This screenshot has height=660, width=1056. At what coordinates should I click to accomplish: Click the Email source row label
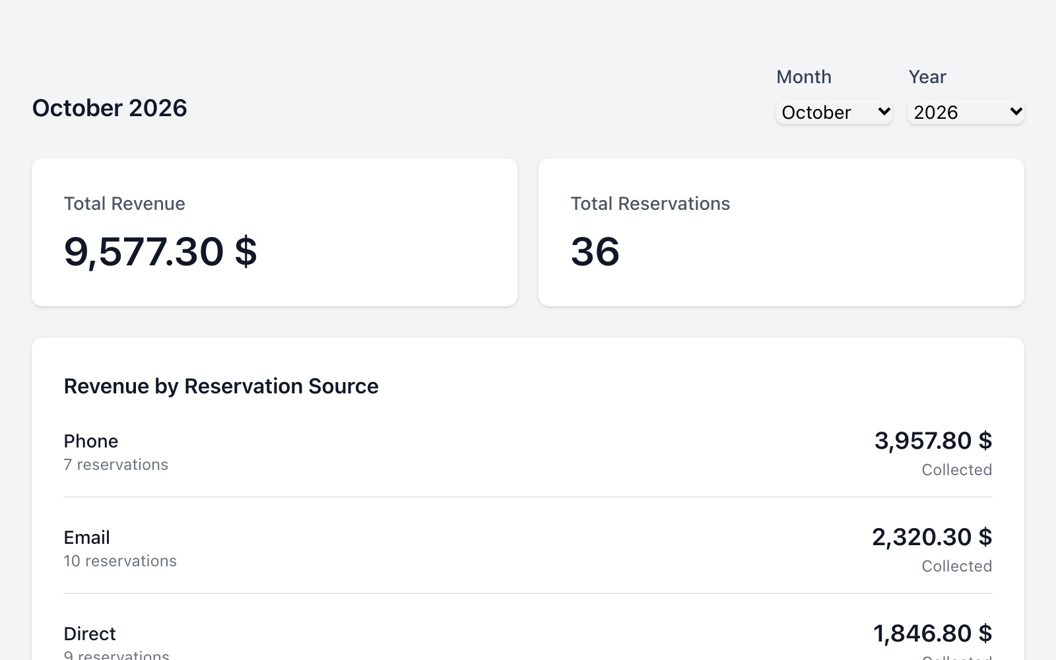pos(87,537)
